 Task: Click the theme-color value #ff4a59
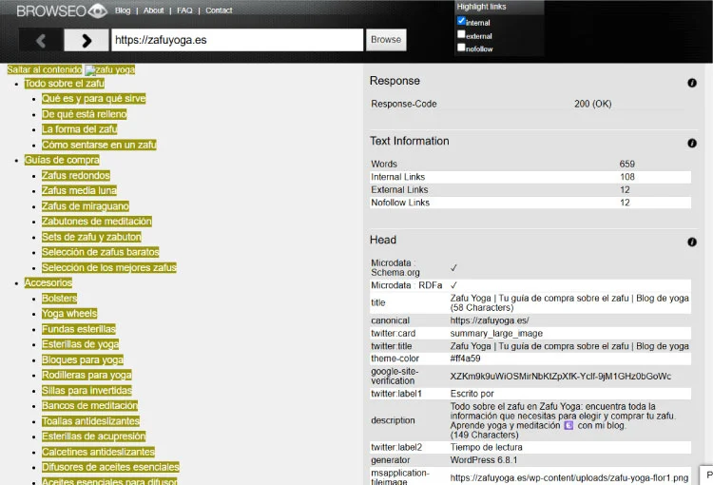tap(465, 359)
